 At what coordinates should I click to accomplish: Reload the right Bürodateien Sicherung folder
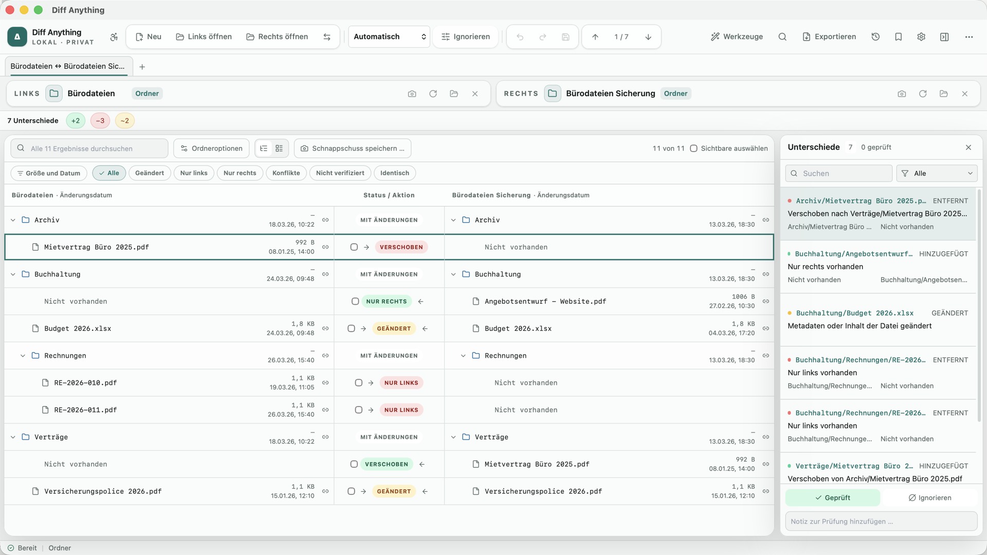pos(923,94)
